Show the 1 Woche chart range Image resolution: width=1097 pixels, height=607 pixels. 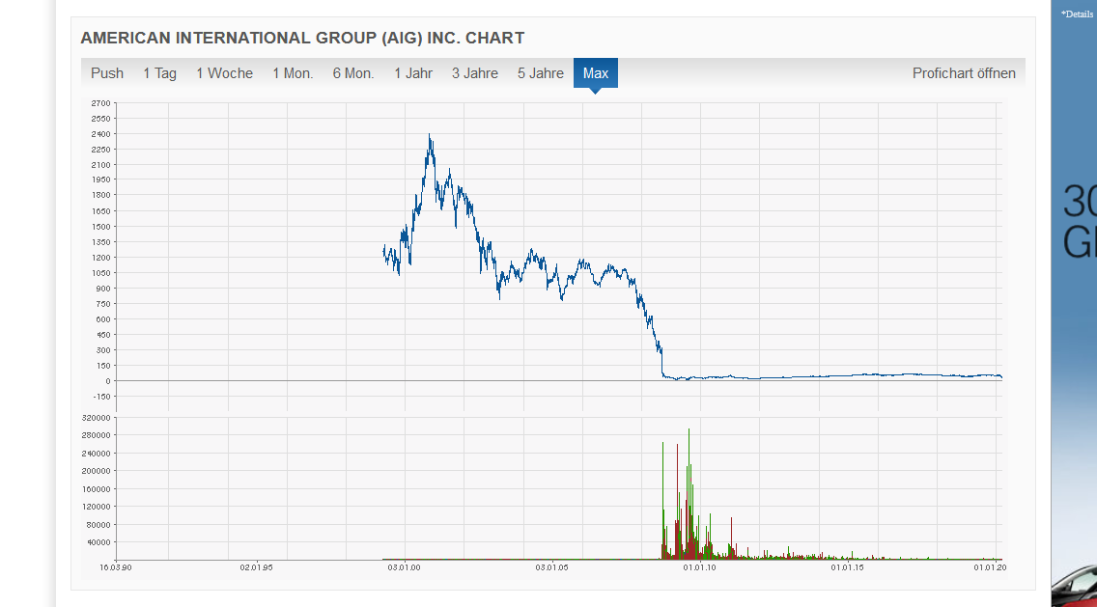[225, 73]
